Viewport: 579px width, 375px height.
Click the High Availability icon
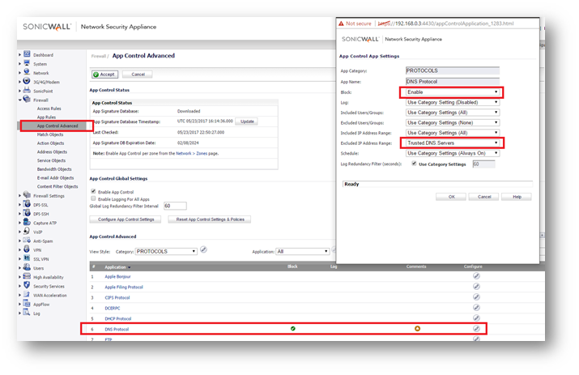[27, 276]
